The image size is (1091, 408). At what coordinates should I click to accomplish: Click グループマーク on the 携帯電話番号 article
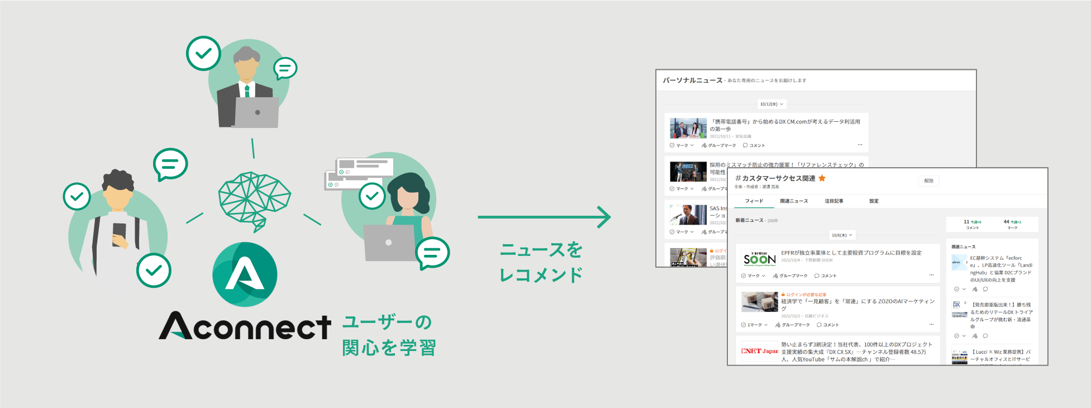click(719, 145)
